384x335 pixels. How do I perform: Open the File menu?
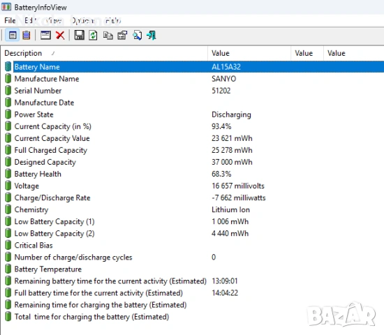tap(10, 20)
